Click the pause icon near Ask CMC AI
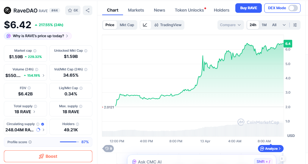Viewport: 308px width, 164px height. point(282,159)
